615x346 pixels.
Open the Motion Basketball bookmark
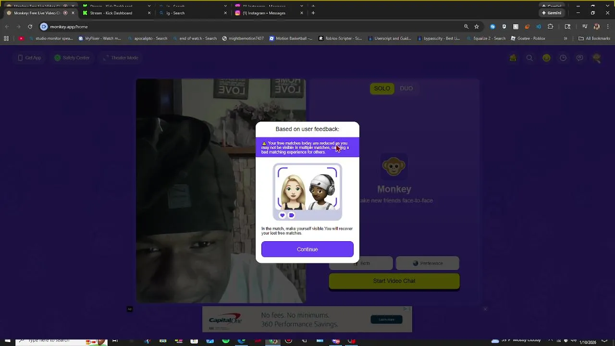tap(291, 38)
